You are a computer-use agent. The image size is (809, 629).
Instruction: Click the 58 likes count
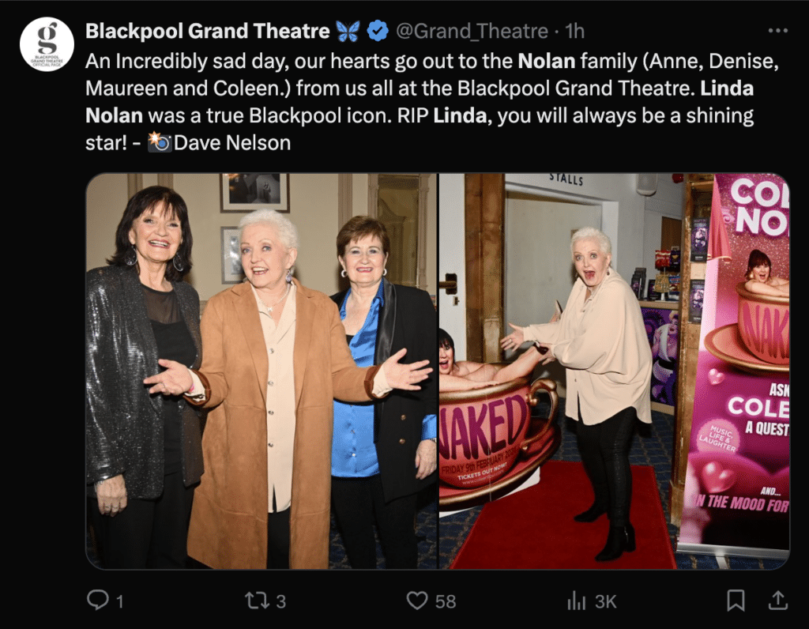coord(446,601)
